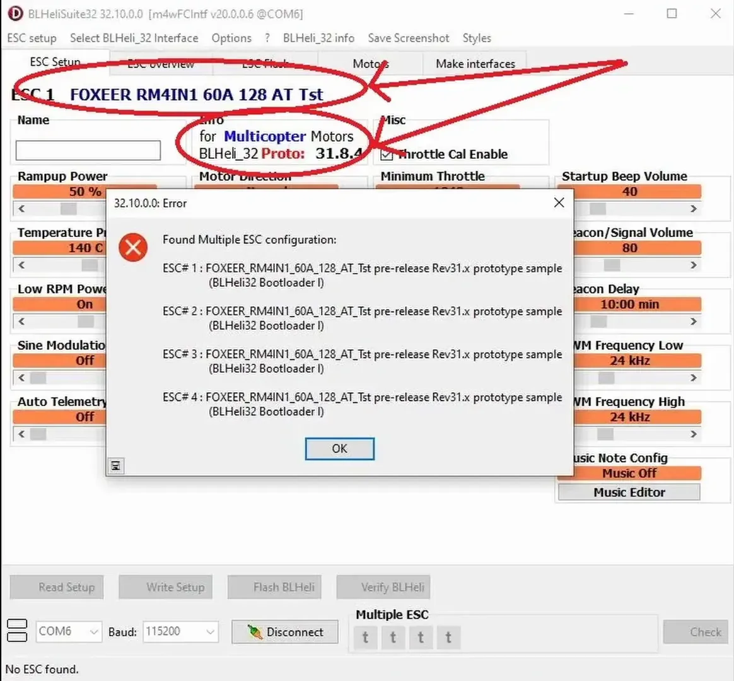Click the Verify BLHeli button
Image resolution: width=734 pixels, height=681 pixels.
(383, 587)
